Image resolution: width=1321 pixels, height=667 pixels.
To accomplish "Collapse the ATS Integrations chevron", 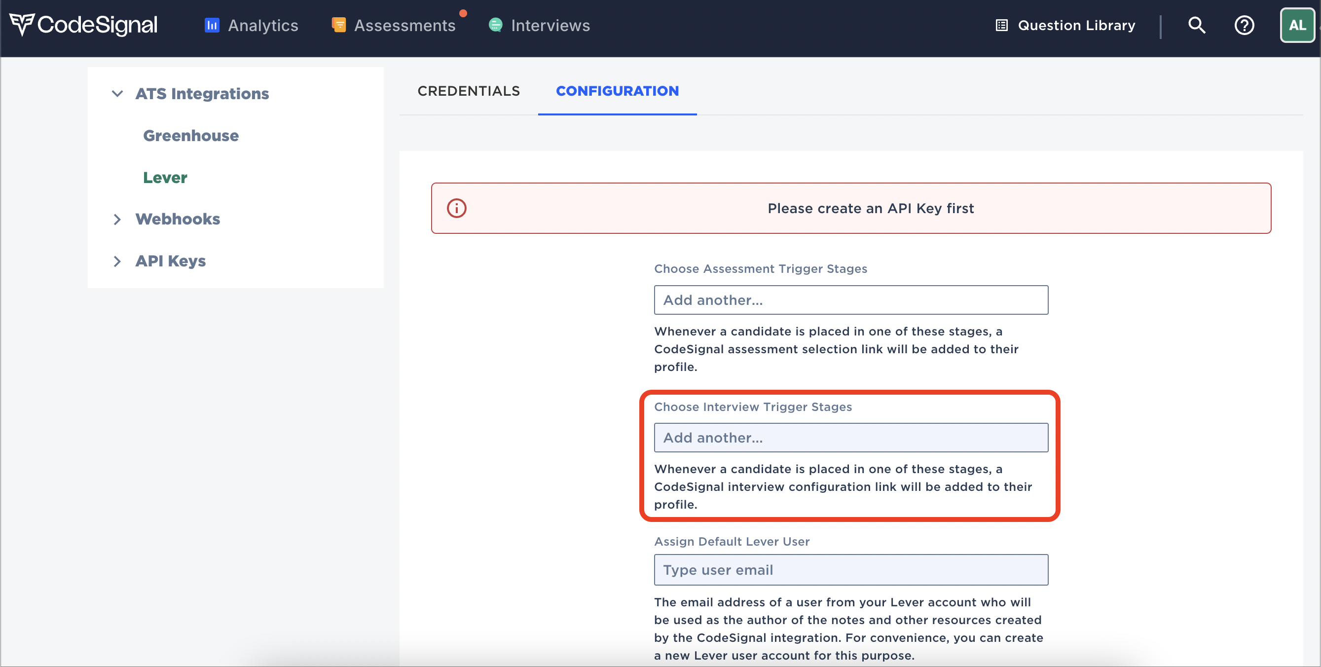I will pyautogui.click(x=117, y=94).
